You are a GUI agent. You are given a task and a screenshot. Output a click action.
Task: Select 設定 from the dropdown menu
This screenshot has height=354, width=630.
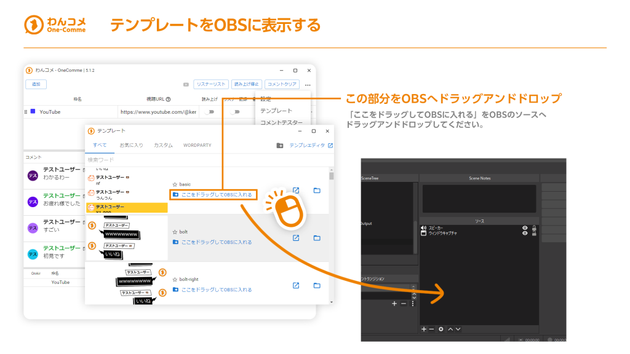pyautogui.click(x=266, y=99)
